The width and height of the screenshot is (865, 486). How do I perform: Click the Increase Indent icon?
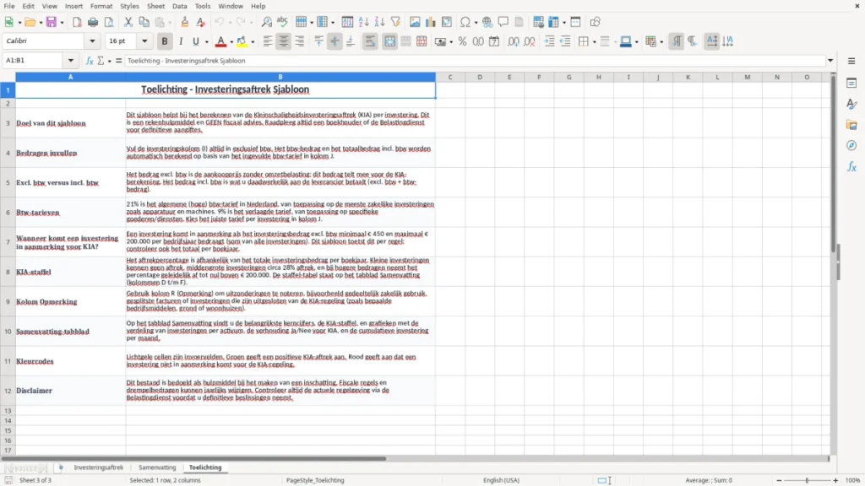(549, 41)
